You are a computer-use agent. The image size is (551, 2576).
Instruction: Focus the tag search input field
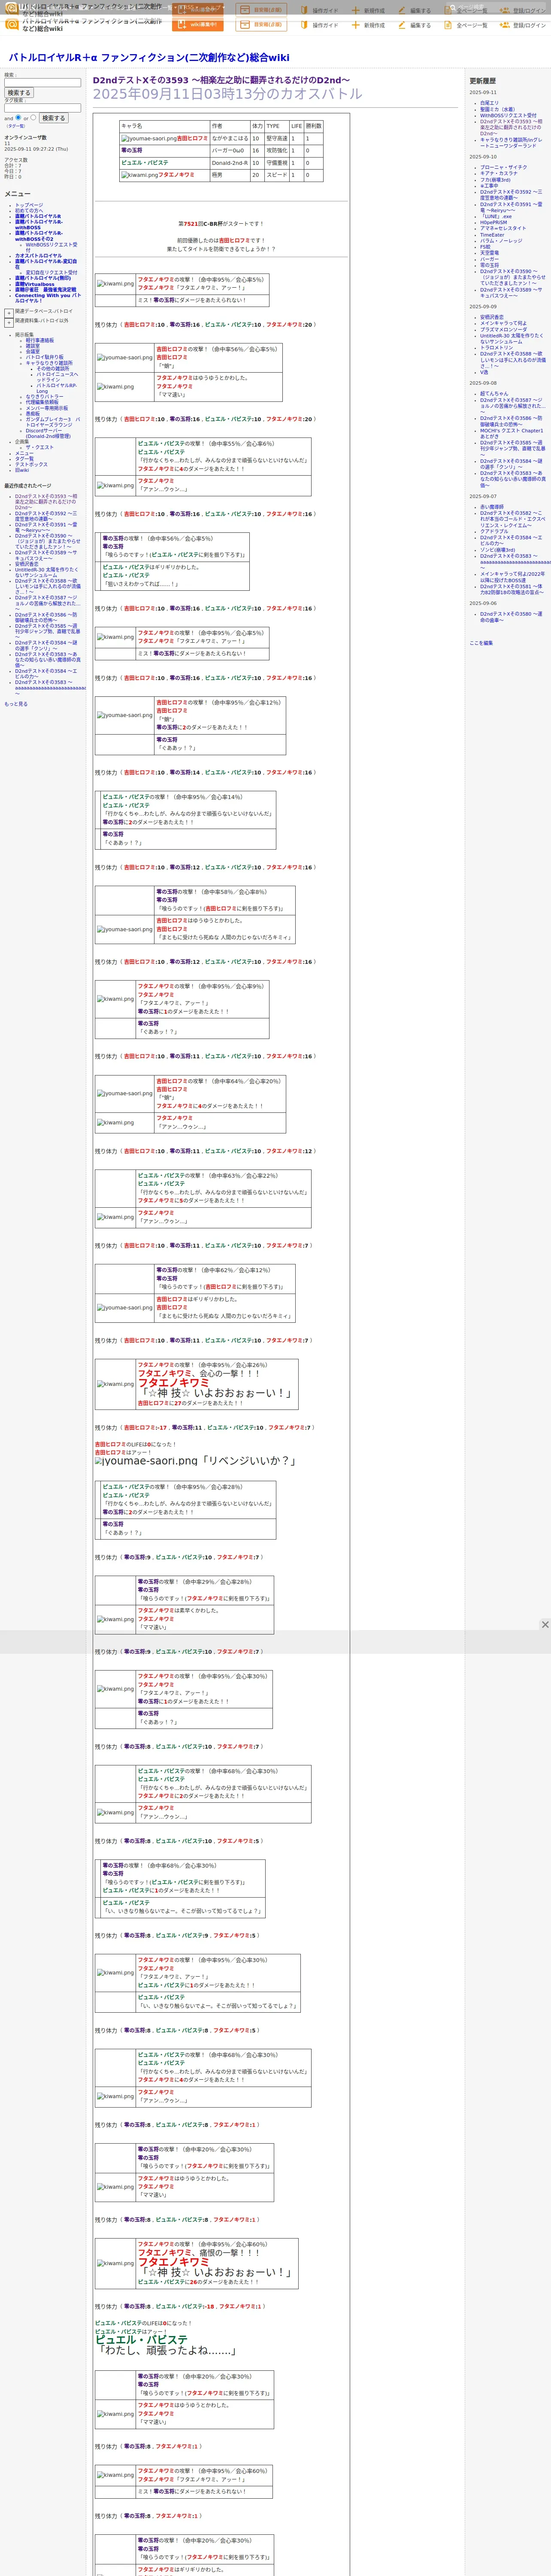42,108
